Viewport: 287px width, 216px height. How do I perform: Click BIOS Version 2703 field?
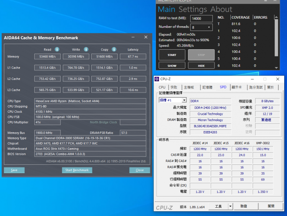[90, 154]
